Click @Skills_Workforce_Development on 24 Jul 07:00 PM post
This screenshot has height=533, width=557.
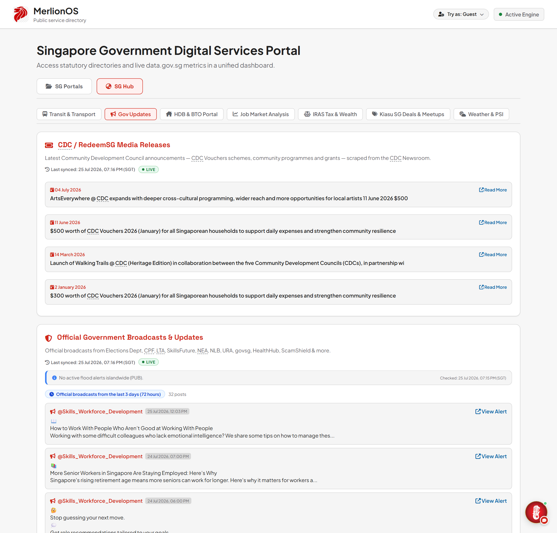coord(100,457)
